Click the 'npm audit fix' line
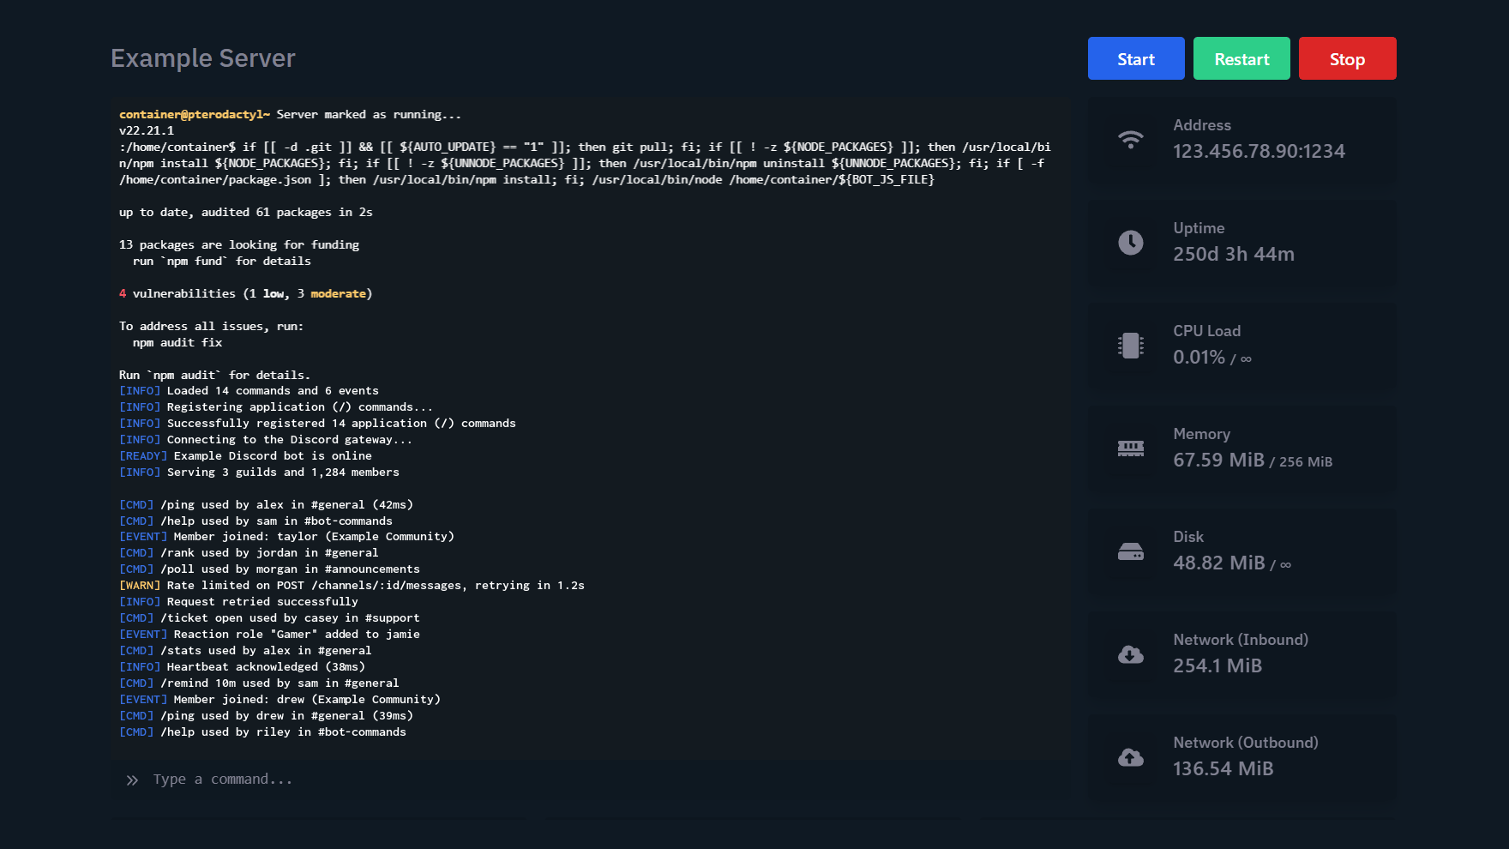1509x849 pixels. tap(177, 342)
